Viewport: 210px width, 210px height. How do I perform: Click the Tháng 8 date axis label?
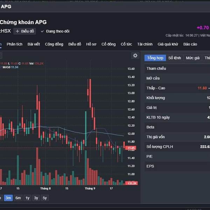(45, 188)
